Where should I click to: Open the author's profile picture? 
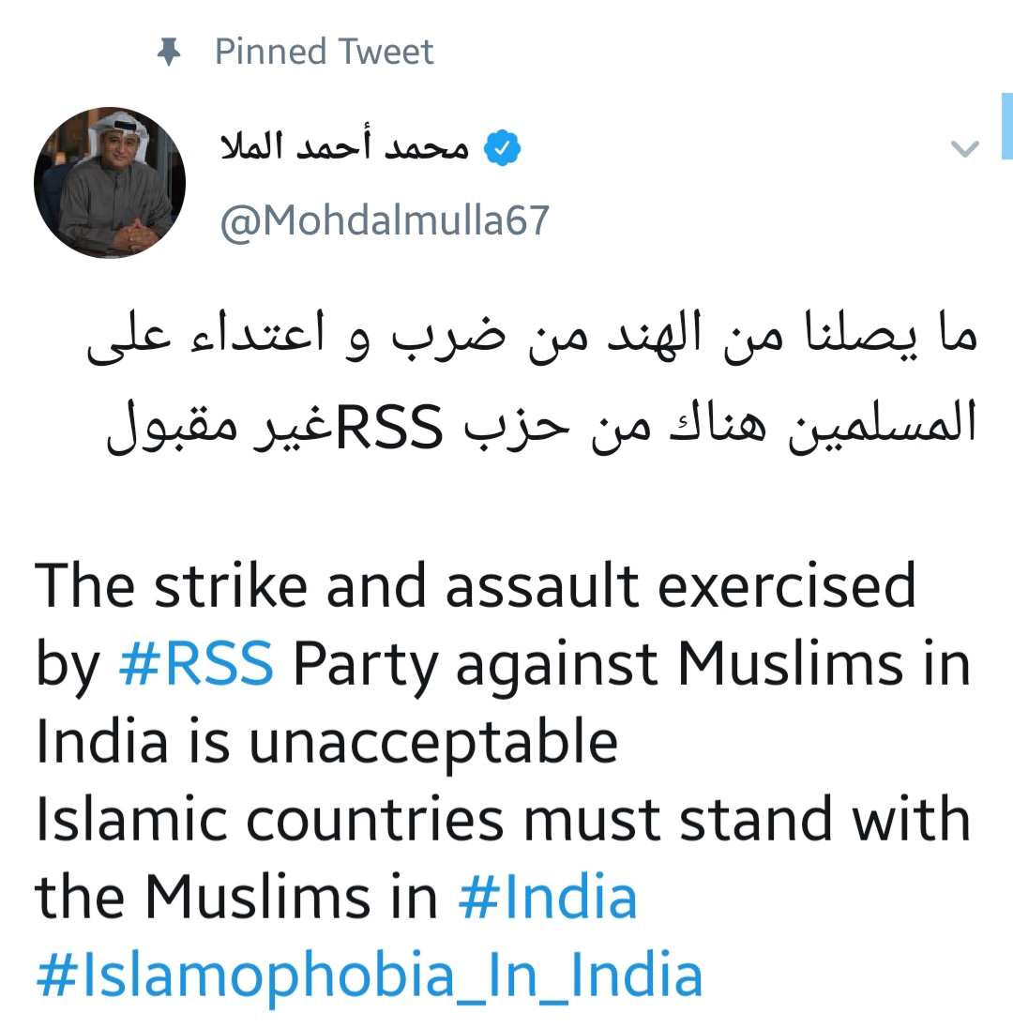(x=110, y=183)
